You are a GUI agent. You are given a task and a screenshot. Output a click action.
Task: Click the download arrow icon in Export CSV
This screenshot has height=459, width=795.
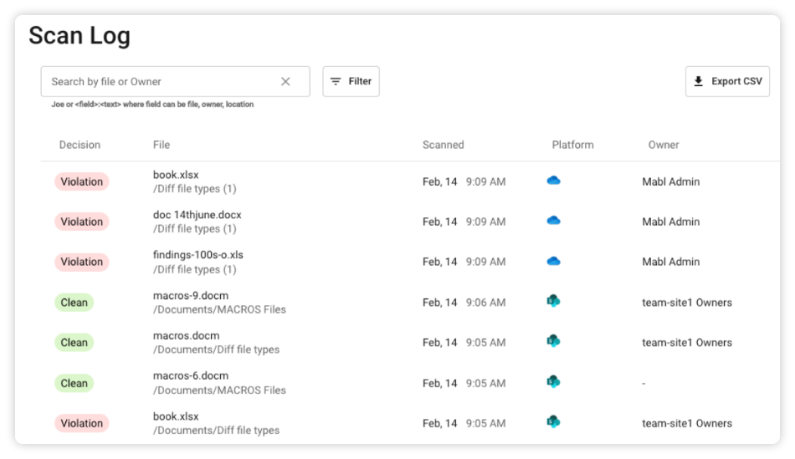pyautogui.click(x=699, y=82)
